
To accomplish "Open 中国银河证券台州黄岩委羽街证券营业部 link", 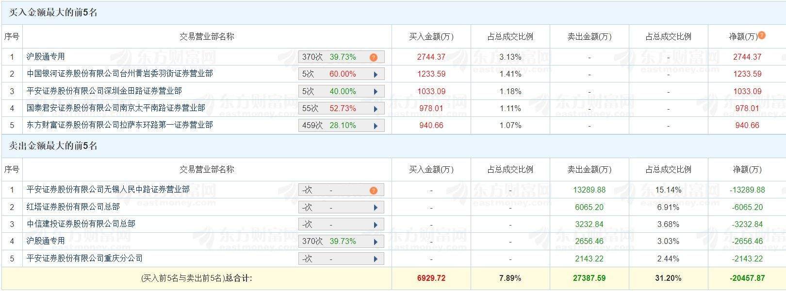I will tap(119, 74).
